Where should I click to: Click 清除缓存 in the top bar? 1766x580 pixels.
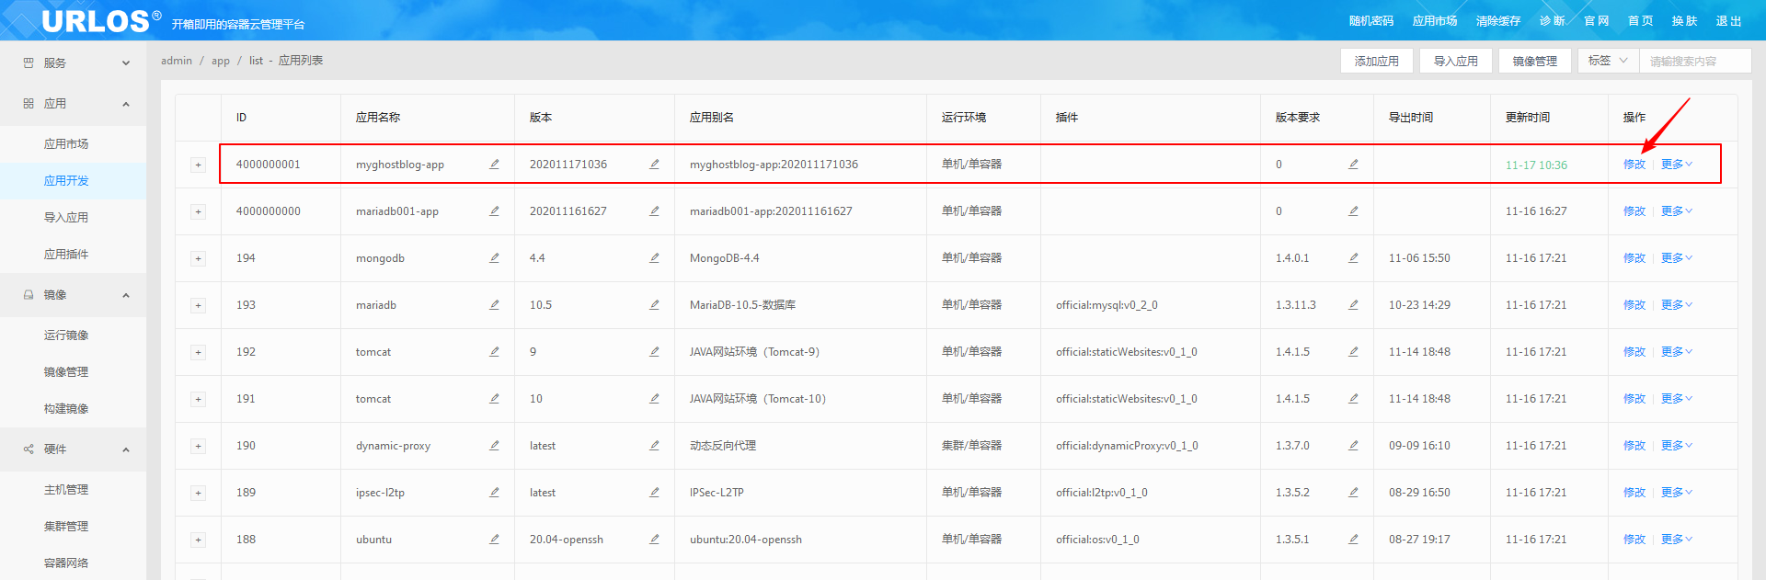point(1498,21)
